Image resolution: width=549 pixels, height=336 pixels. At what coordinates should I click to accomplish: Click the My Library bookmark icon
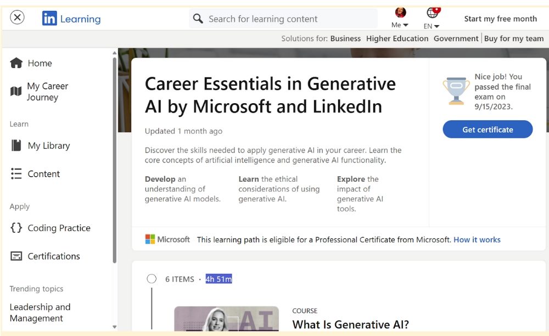16,145
